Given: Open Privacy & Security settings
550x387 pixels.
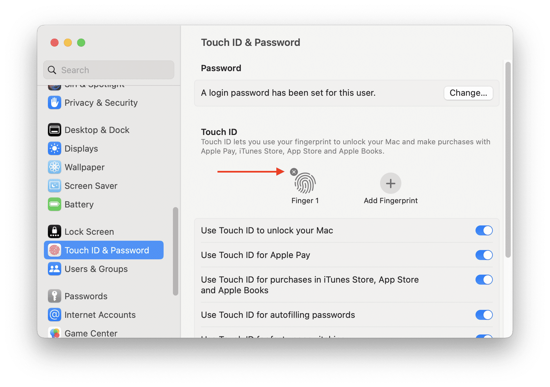Looking at the screenshot, I should tap(104, 103).
